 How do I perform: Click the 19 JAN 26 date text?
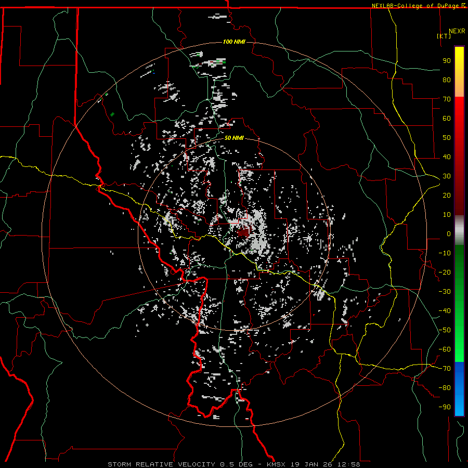[311, 464]
